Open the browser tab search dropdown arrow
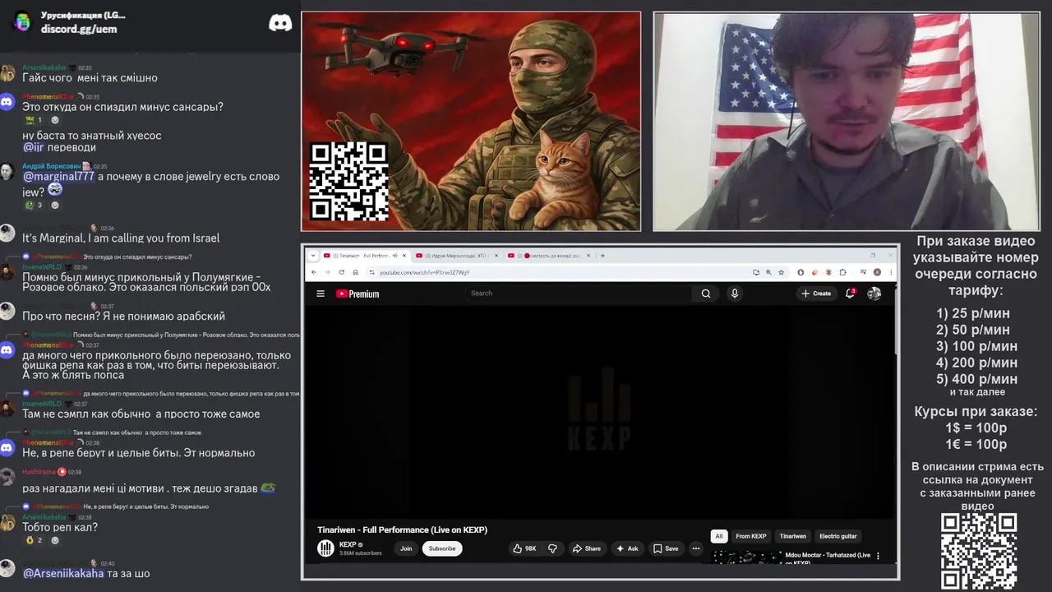 pyautogui.click(x=312, y=256)
